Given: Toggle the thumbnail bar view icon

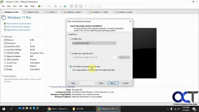Looking at the screenshot, I should click(x=76, y=6).
